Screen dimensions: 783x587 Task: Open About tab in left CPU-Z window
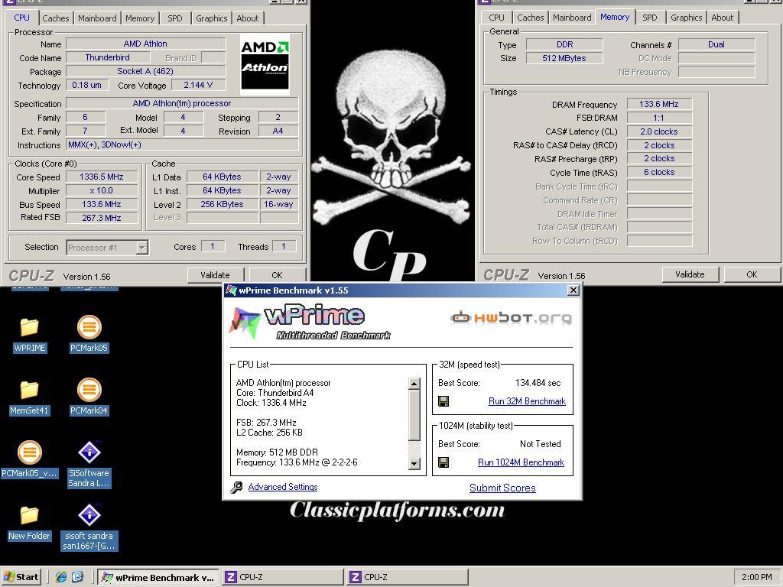pos(248,18)
